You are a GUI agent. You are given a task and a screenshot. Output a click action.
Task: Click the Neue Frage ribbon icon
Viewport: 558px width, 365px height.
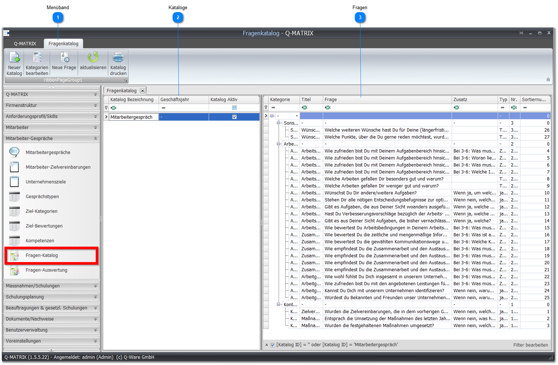click(x=64, y=57)
